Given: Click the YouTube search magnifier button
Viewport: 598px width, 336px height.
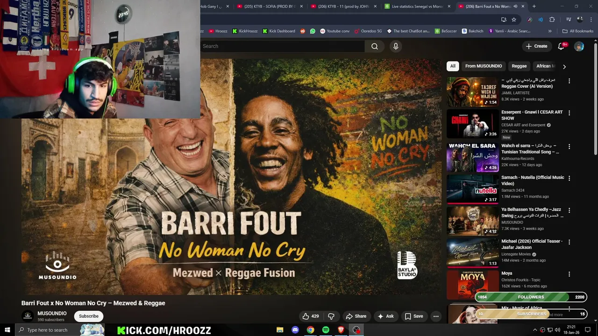Looking at the screenshot, I should tap(375, 46).
